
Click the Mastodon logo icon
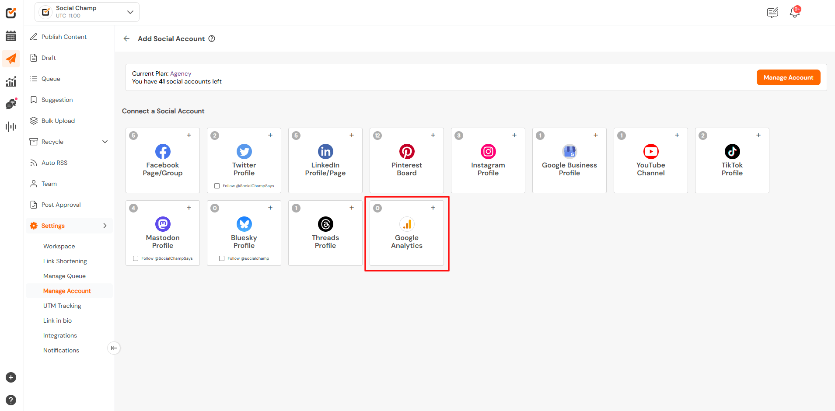(x=163, y=224)
